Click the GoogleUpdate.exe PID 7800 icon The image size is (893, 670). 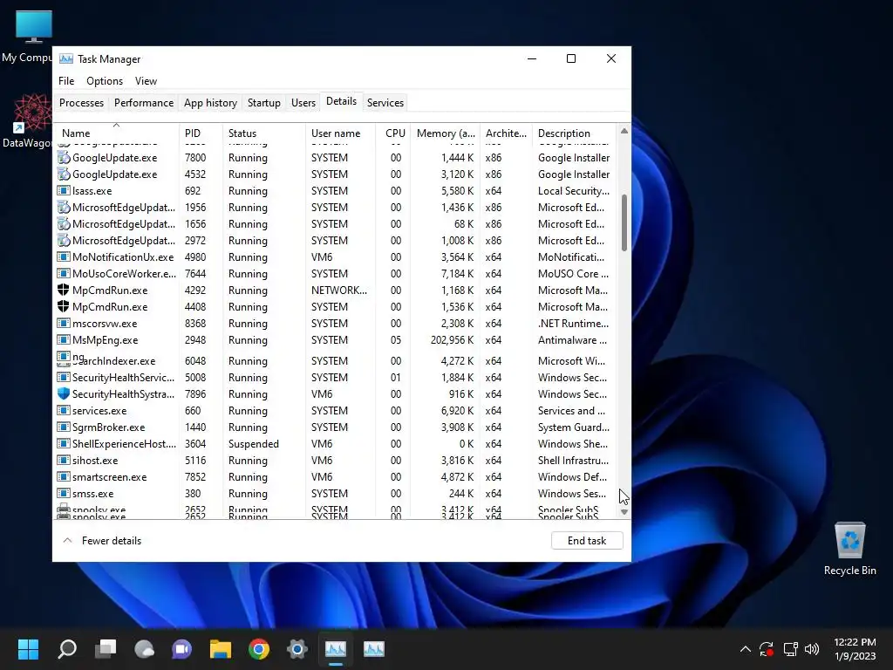pyautogui.click(x=63, y=157)
